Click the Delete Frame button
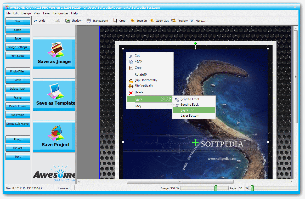This screenshot has width=305, height=199. [18, 106]
